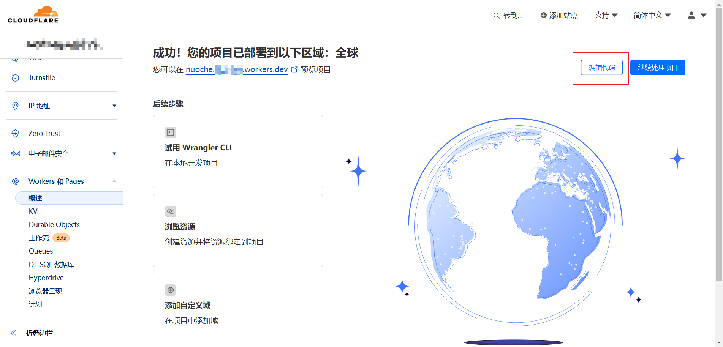Open the 添加自定义域 card
Screen dimensions: 723x347
coord(238,309)
